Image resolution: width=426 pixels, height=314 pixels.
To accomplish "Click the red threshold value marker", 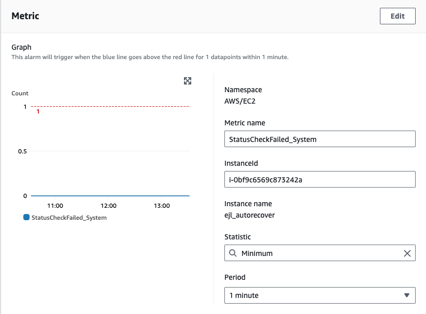I will point(38,111).
